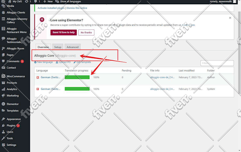This screenshot has width=241, height=152.
Task: Click Plugins update count badge
Action: [18, 125]
